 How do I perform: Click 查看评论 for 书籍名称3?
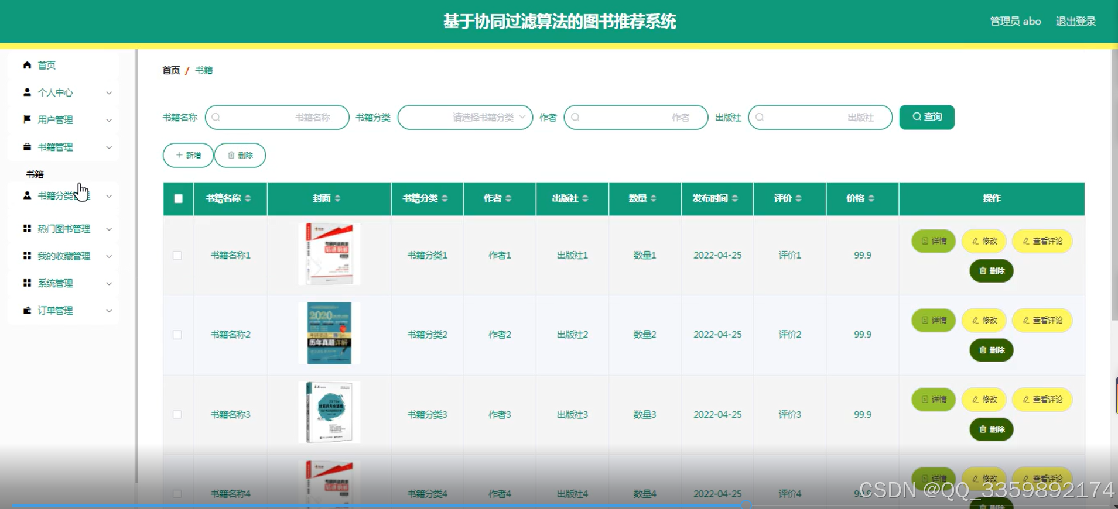1042,400
